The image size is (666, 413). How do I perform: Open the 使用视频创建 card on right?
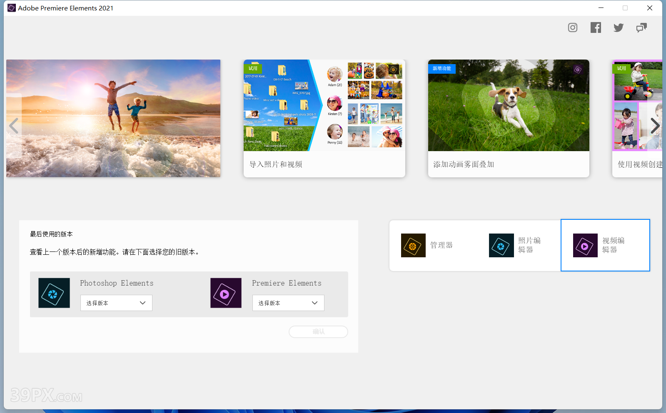click(x=637, y=118)
